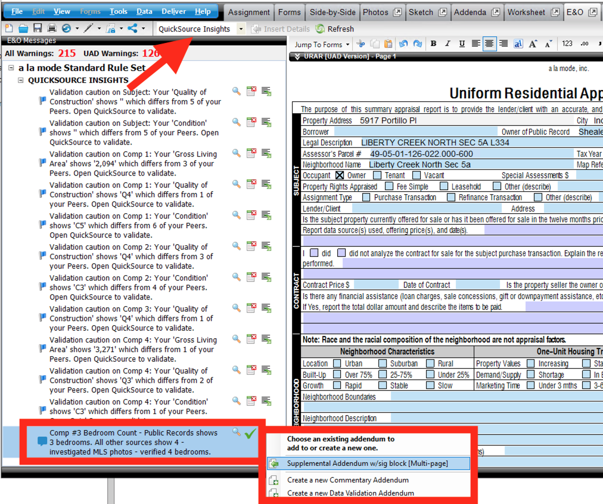Select the Purchase Transaction checkbox
This screenshot has height=504, width=603.
point(366,197)
